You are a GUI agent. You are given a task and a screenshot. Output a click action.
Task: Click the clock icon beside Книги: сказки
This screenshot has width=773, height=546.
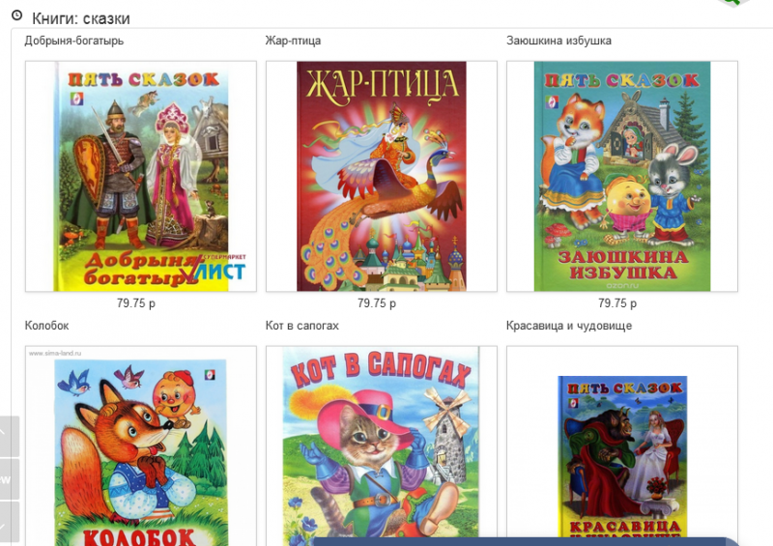pos(16,15)
